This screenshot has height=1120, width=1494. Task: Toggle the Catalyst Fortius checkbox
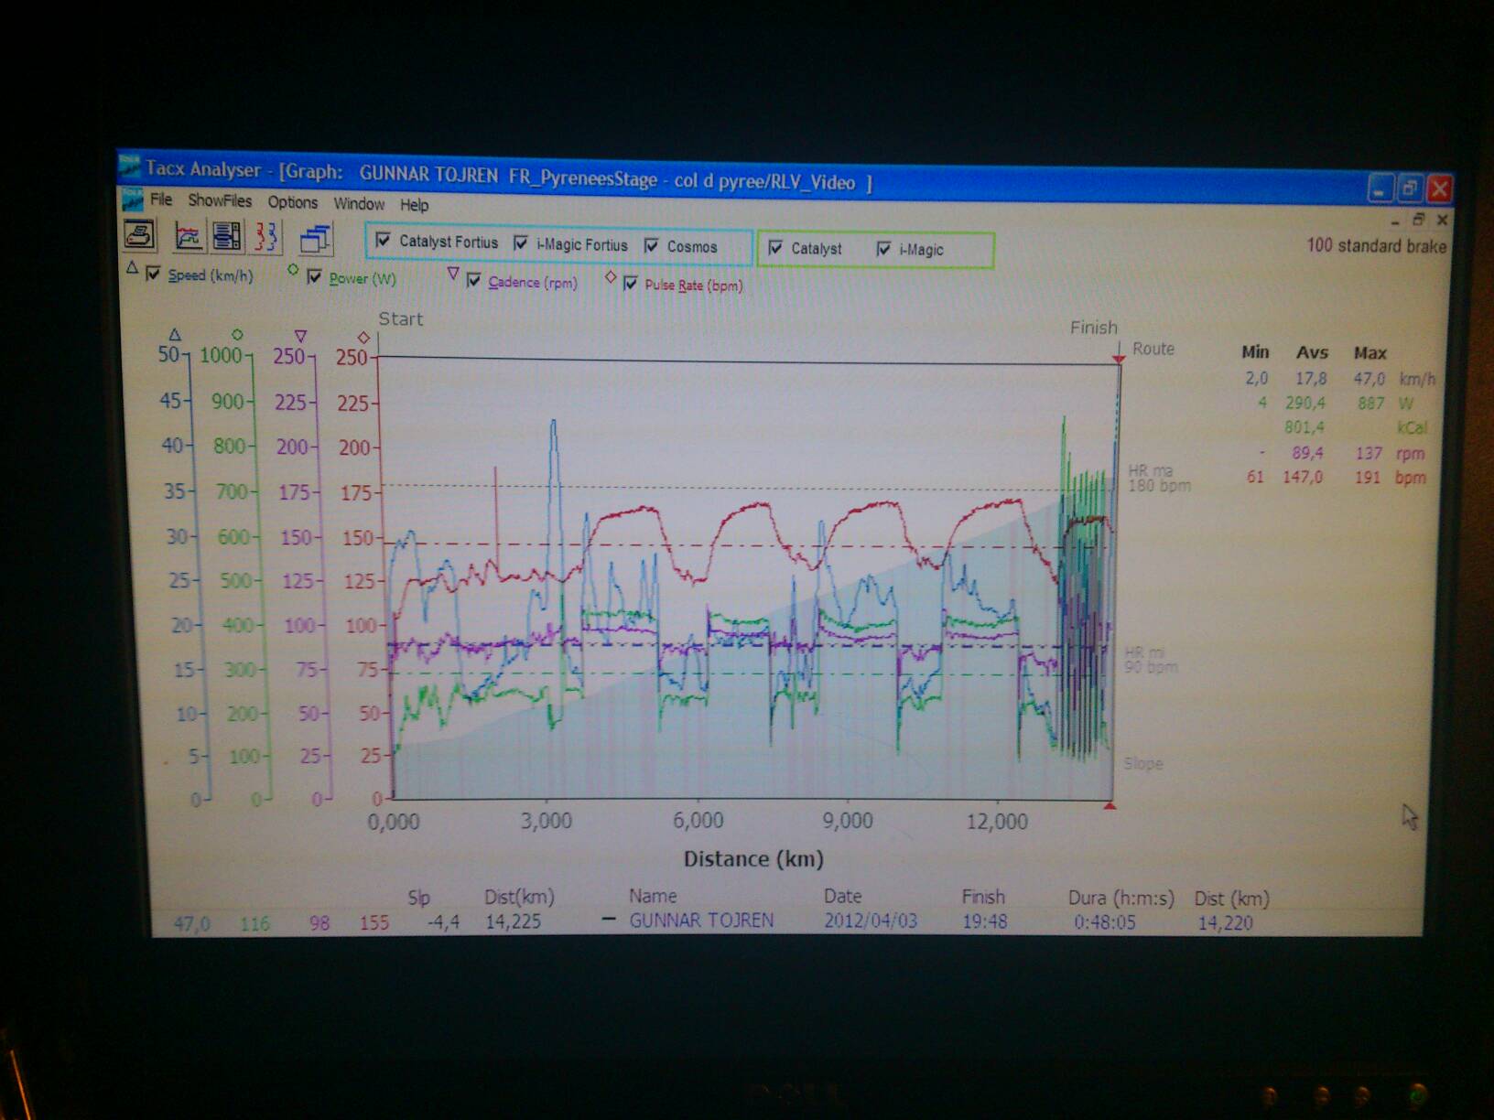pyautogui.click(x=384, y=241)
